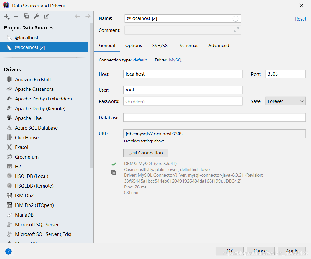
Task: Navigate back with the left arrow
Action: [77, 16]
